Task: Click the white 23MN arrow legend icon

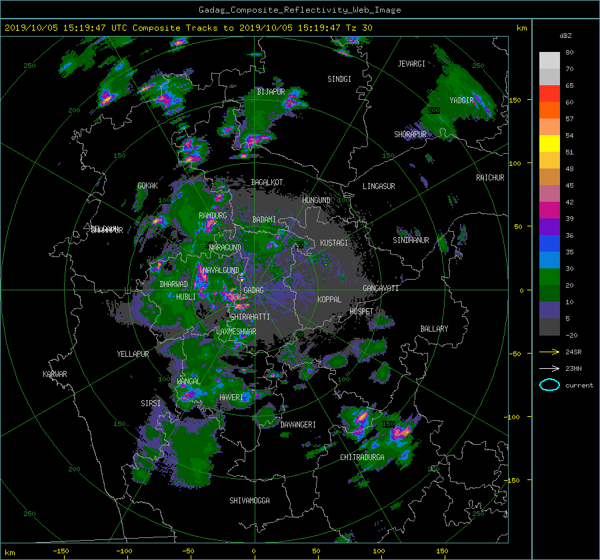Action: (x=549, y=368)
